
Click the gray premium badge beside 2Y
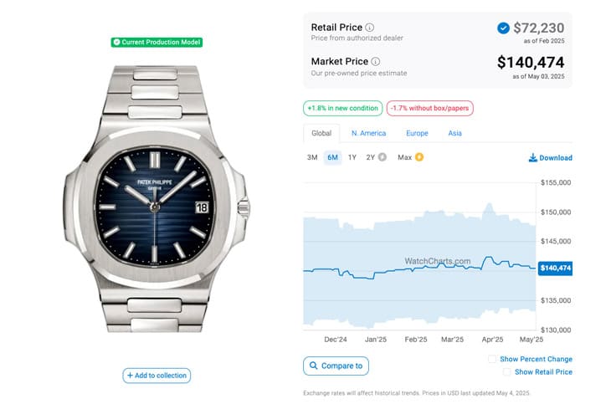(x=383, y=157)
